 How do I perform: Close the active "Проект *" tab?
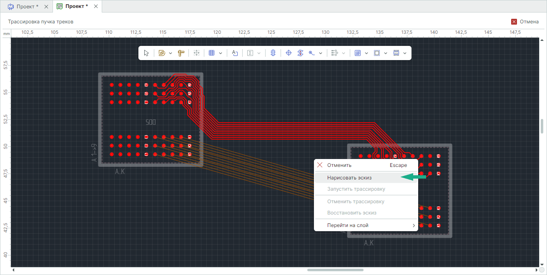pyautogui.click(x=96, y=7)
